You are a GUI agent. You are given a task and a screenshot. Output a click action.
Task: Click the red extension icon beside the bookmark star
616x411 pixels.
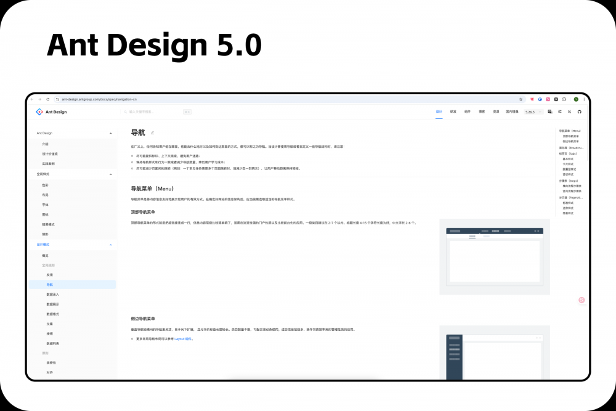532,99
